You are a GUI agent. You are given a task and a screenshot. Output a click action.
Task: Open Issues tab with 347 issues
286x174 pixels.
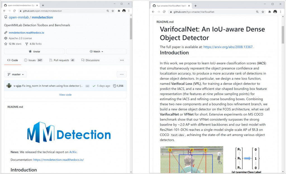pos(34,60)
